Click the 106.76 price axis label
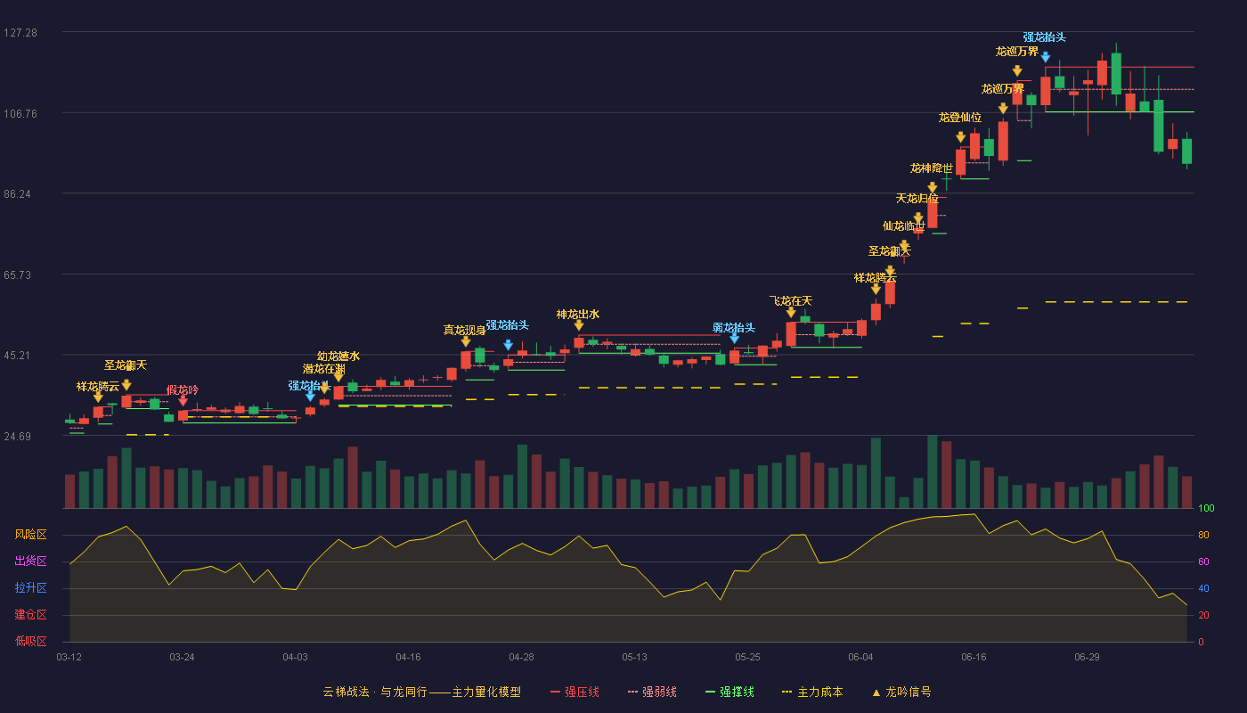Image resolution: width=1247 pixels, height=713 pixels. pyautogui.click(x=20, y=113)
